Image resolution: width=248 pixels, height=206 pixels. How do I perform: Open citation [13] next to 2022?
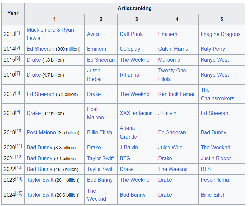(19, 168)
